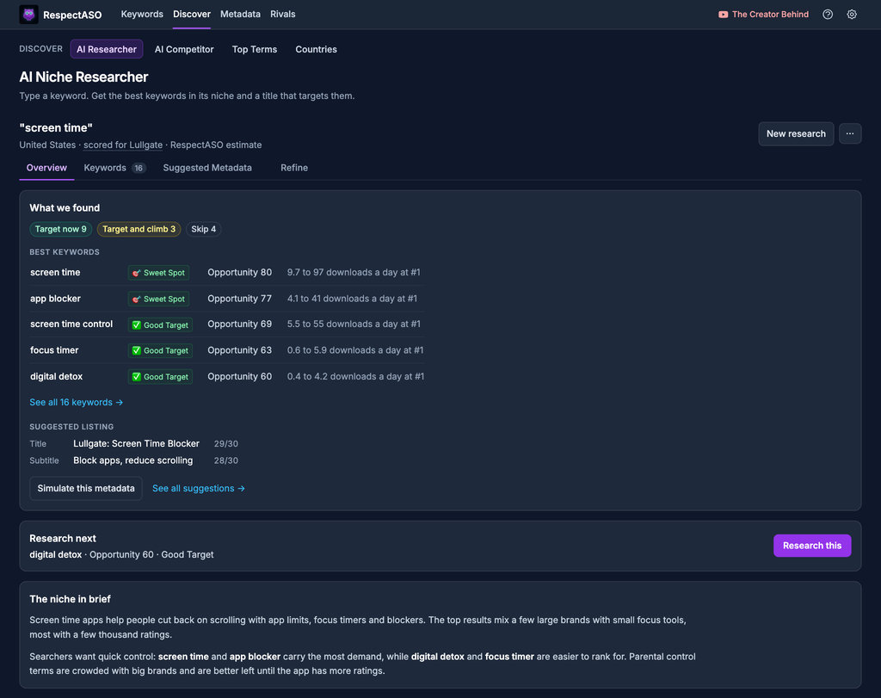Open See all 16 keywords link
The image size is (881, 698).
(77, 403)
